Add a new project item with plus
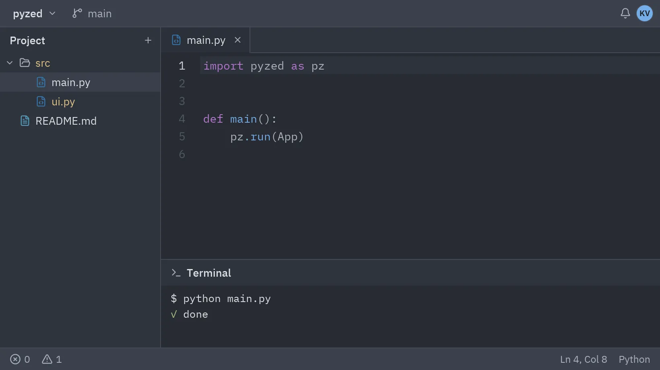 tap(148, 40)
